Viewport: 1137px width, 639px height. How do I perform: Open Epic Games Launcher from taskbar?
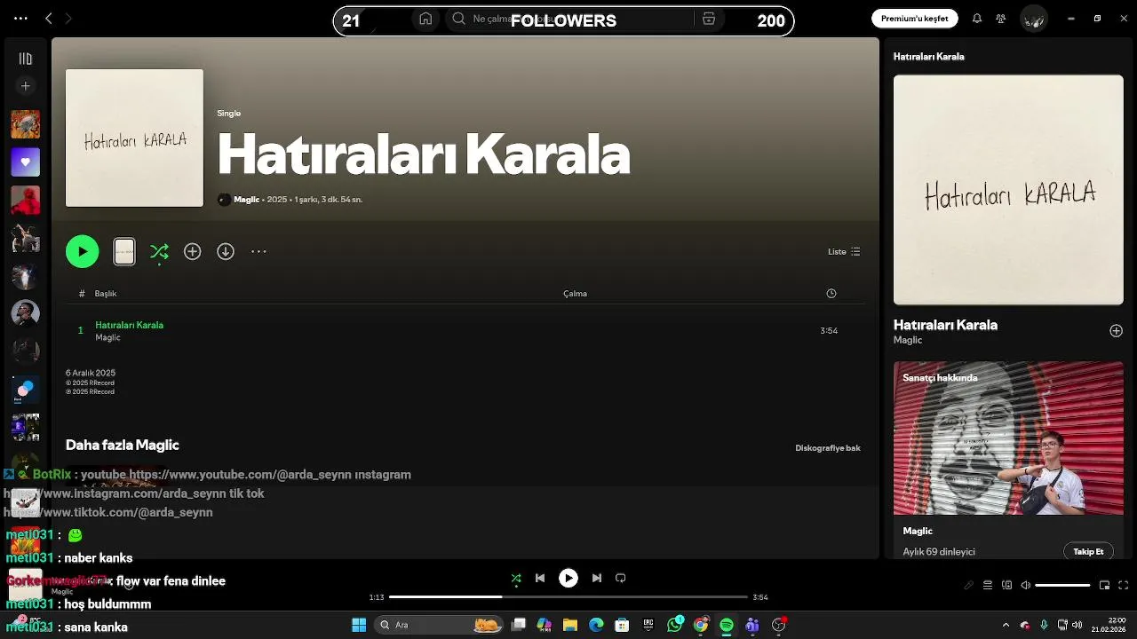coord(648,625)
